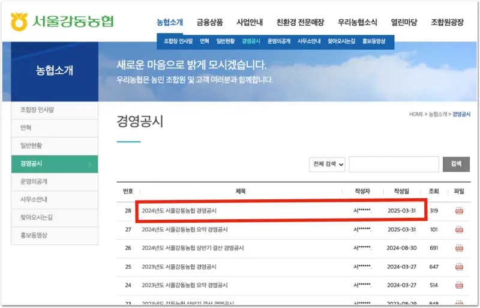Viewport: 480px width, 308px height.
Task: Open 찾아오시는길 in the left sidebar
Action: click(55, 217)
